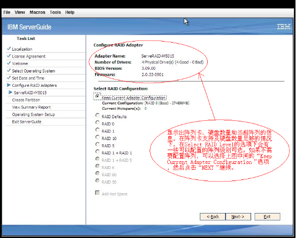Select RAID 1 + RAID 1 option

97,151
